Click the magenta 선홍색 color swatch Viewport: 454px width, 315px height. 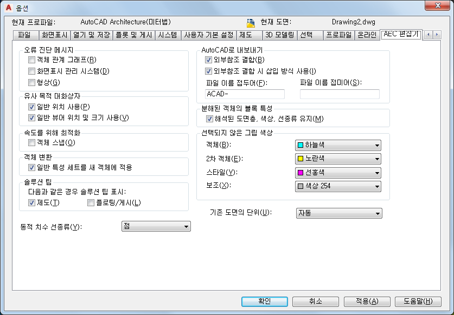[x=300, y=173]
